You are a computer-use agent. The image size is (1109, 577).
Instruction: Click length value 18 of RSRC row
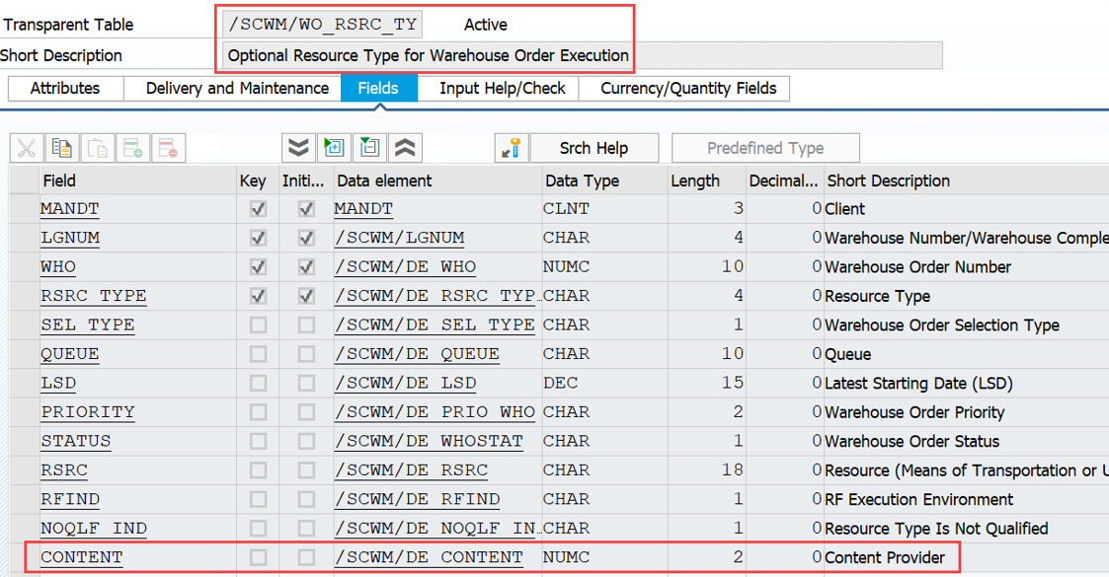coord(733,470)
